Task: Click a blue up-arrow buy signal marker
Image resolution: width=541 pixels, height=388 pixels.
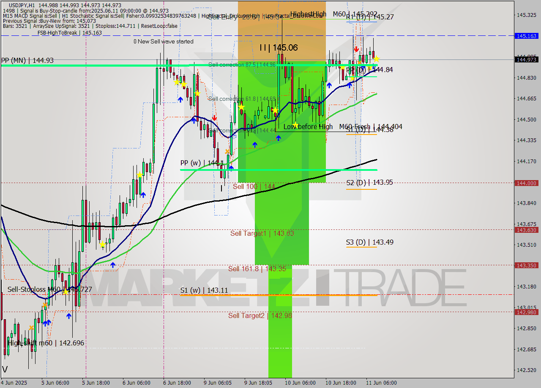Action: pyautogui.click(x=180, y=100)
